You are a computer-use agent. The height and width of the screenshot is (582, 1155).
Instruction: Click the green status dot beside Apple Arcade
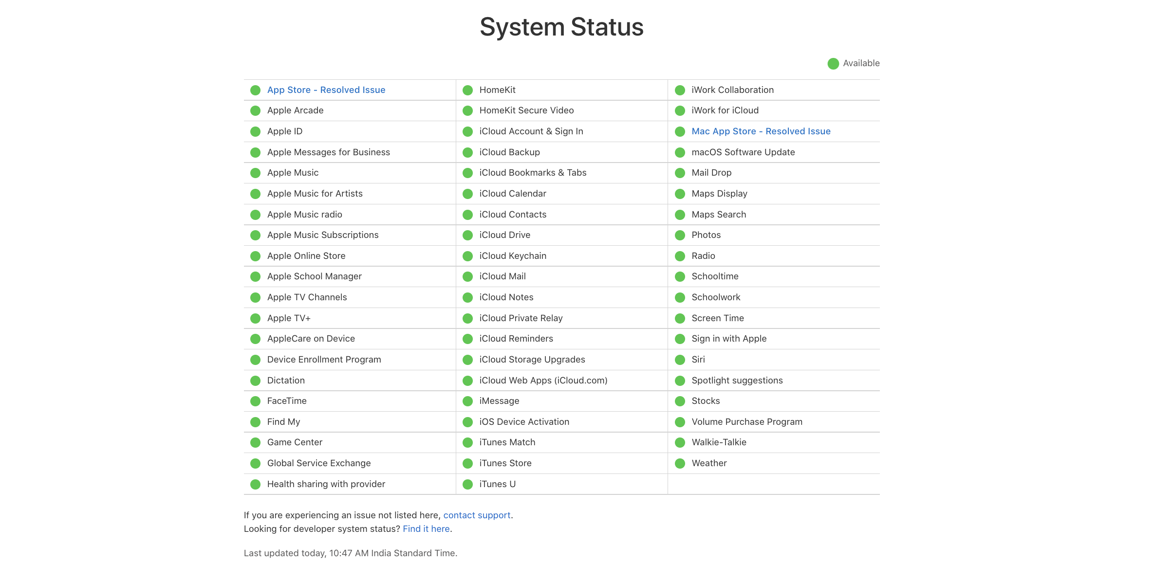[255, 111]
